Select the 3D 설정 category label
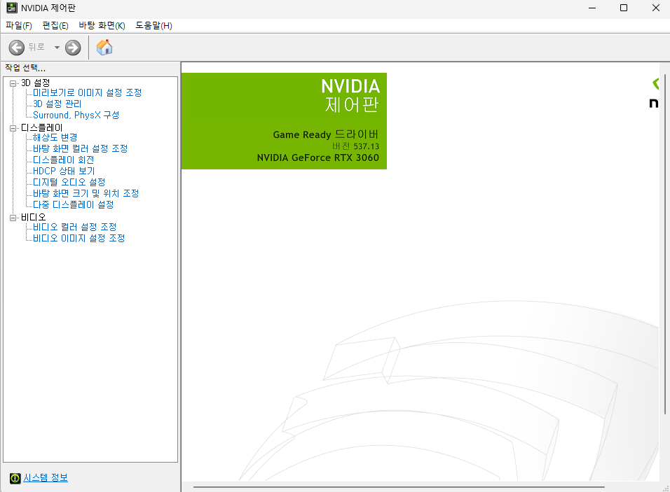 click(36, 83)
